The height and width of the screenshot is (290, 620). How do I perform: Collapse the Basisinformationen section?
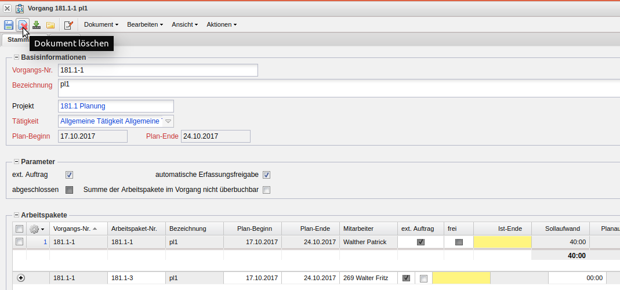tap(16, 57)
